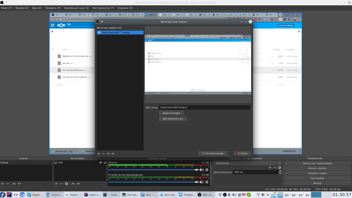This screenshot has height=198, width=352.
Task: Open the NDI.NewTek.com link button
Action: click(x=173, y=119)
